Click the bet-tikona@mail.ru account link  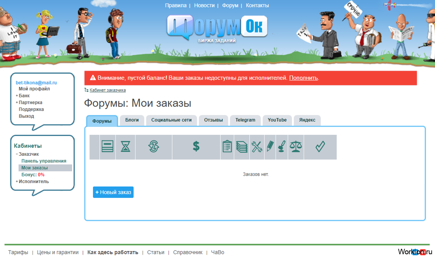[36, 83]
